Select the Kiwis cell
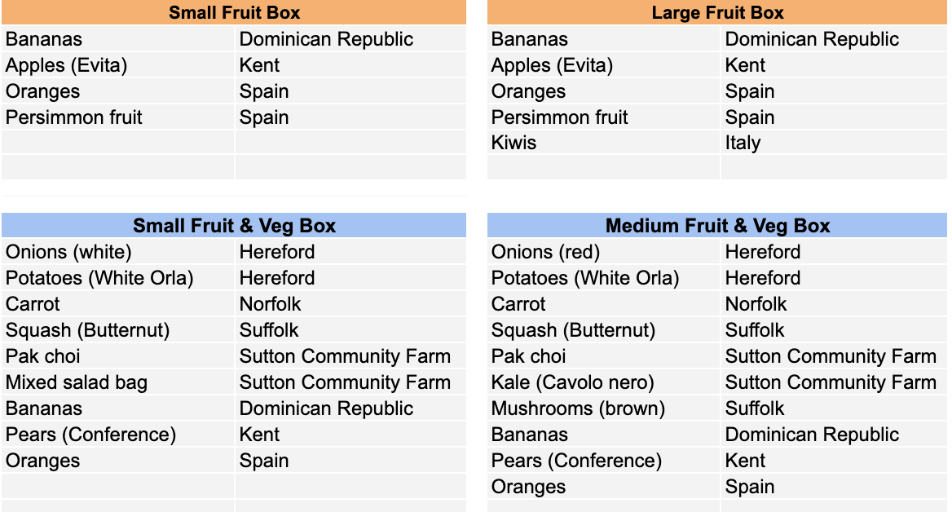The height and width of the screenshot is (512, 952). pyautogui.click(x=603, y=143)
